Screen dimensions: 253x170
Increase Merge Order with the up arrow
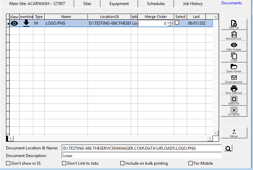tap(170, 22)
